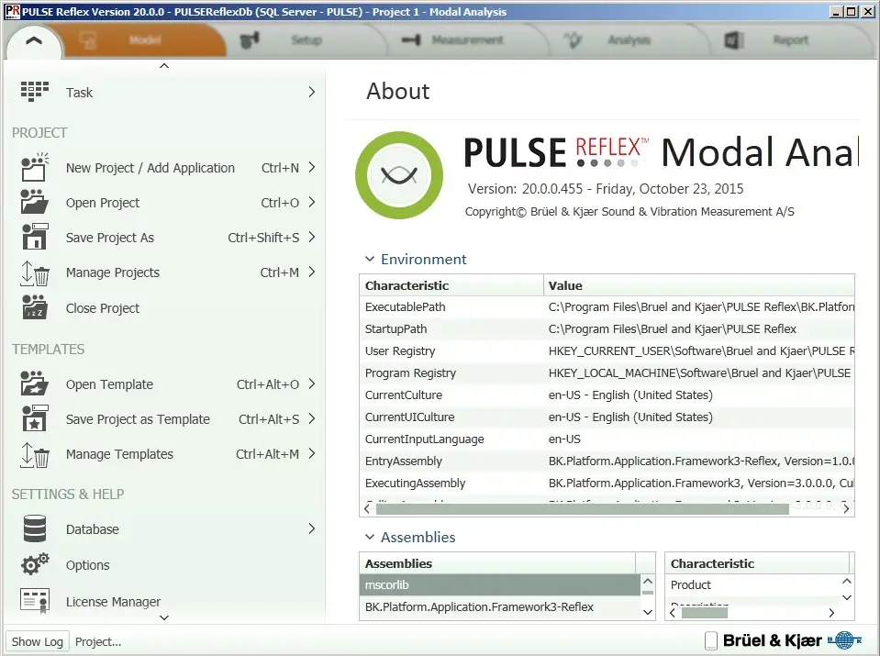Click the Open Template icon
The image size is (880, 656).
coord(34,384)
